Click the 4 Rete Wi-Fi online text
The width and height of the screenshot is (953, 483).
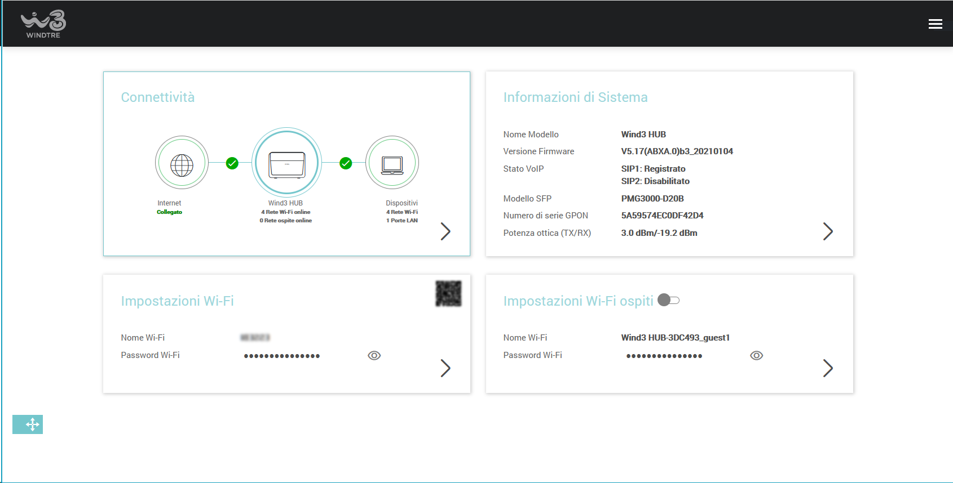[x=285, y=212]
